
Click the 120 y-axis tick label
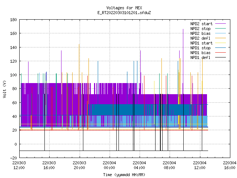tap(13, 61)
